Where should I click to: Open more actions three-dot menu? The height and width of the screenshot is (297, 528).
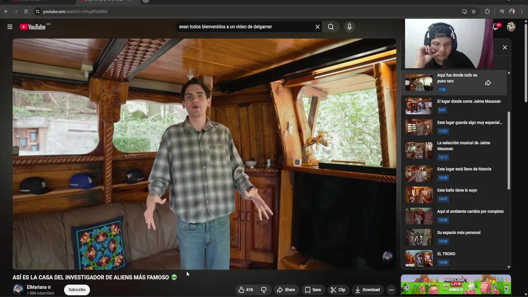point(391,290)
